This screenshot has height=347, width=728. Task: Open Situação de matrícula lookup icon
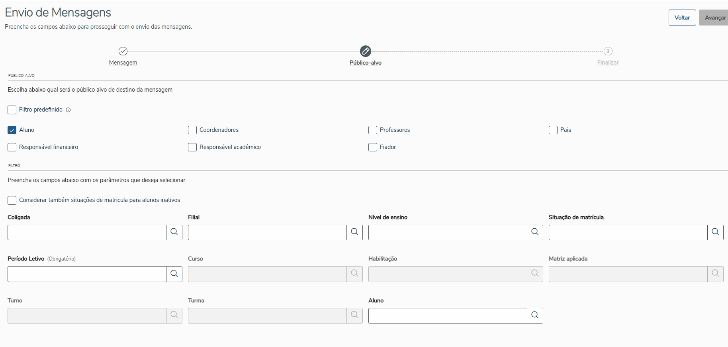[715, 232]
